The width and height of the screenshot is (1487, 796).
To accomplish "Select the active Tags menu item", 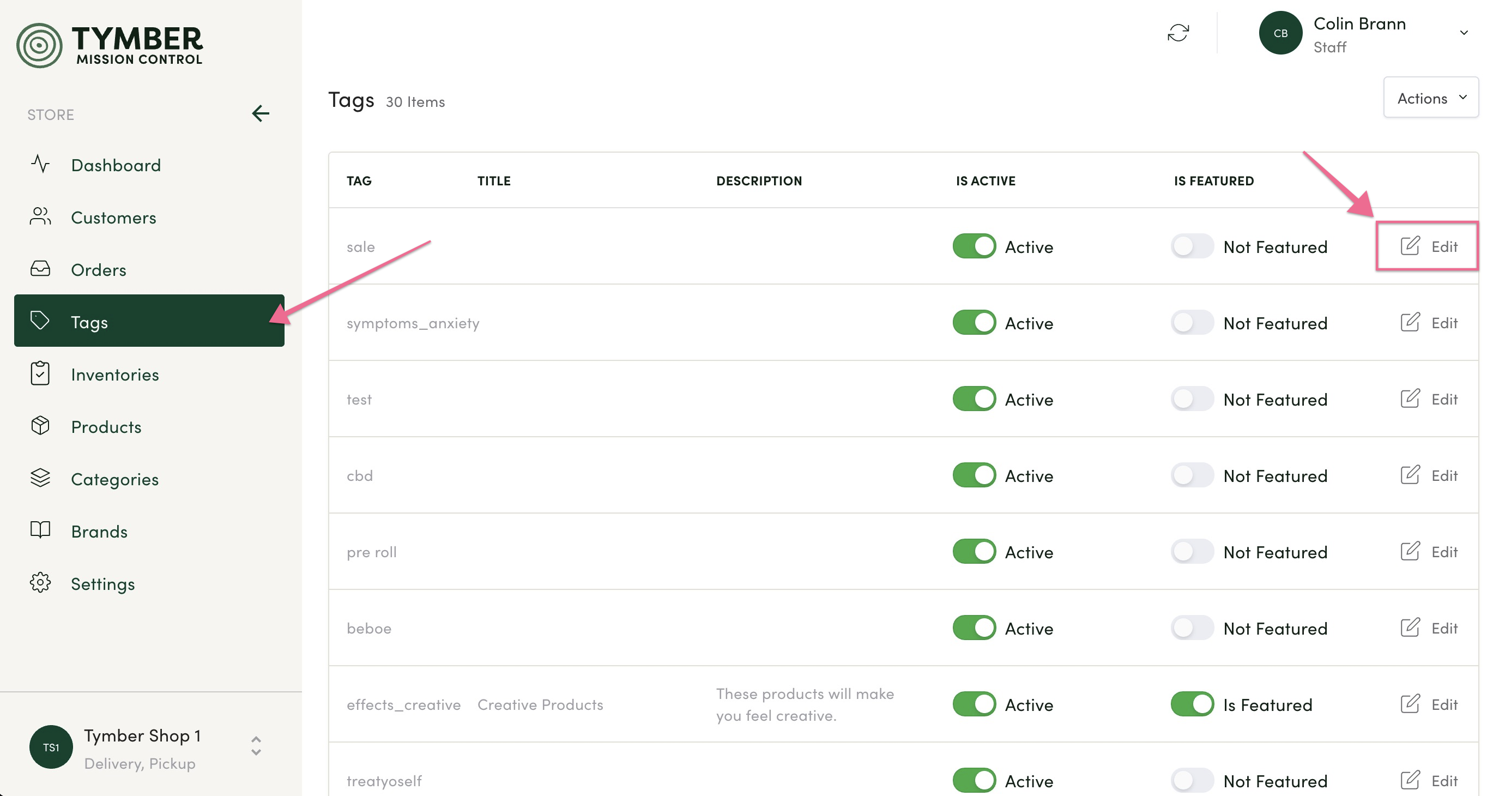I will click(x=149, y=321).
